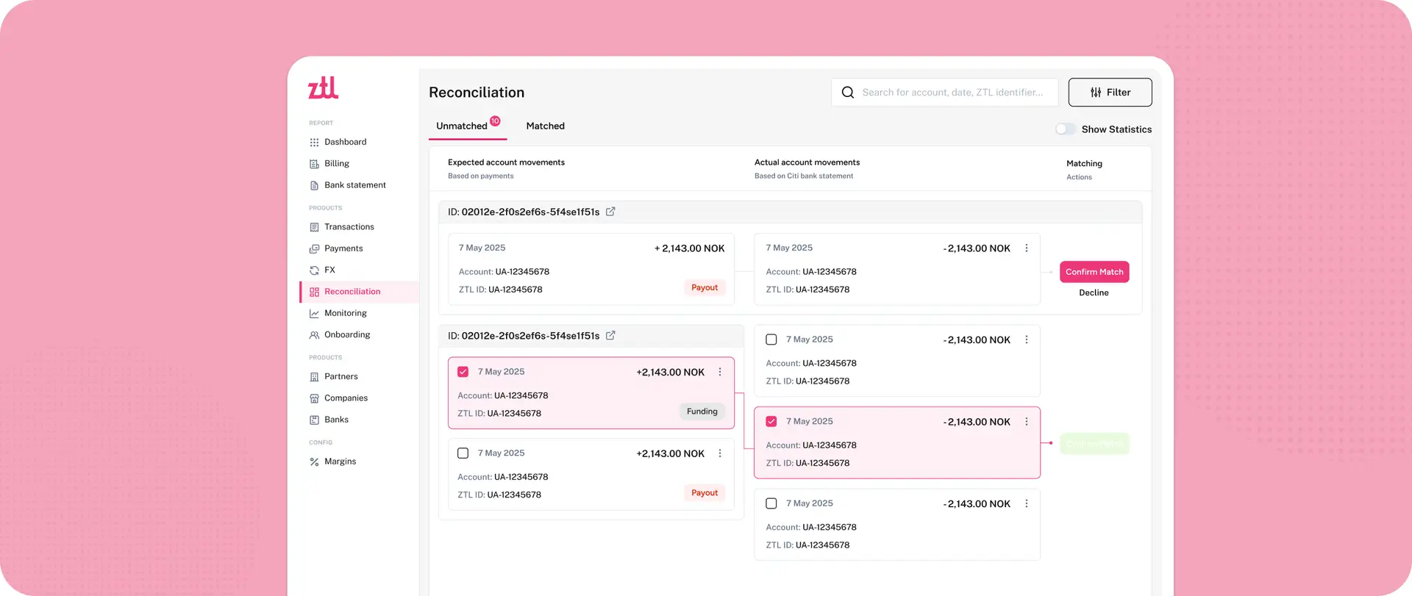Open options menu on Funding movement card
This screenshot has width=1412, height=596.
click(x=720, y=372)
